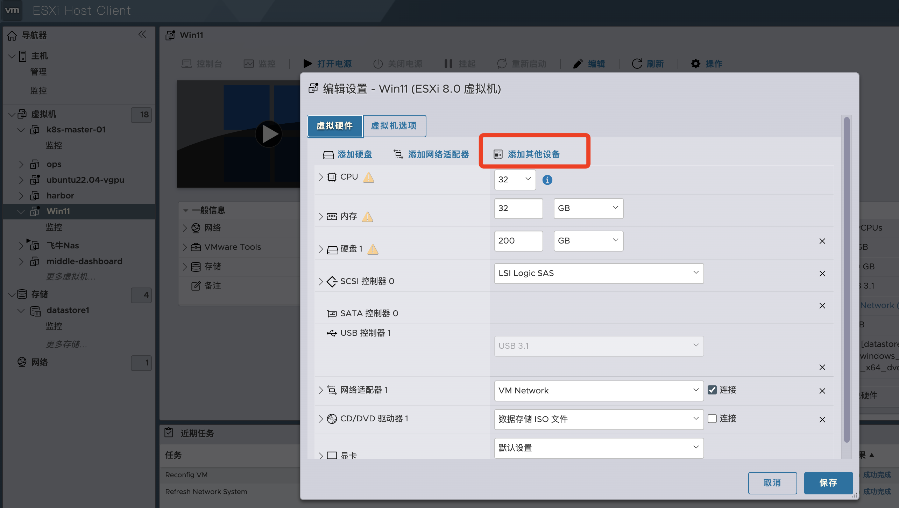The height and width of the screenshot is (508, 899).
Task: Switch to the 虚拟机选项 tab
Action: click(x=394, y=126)
